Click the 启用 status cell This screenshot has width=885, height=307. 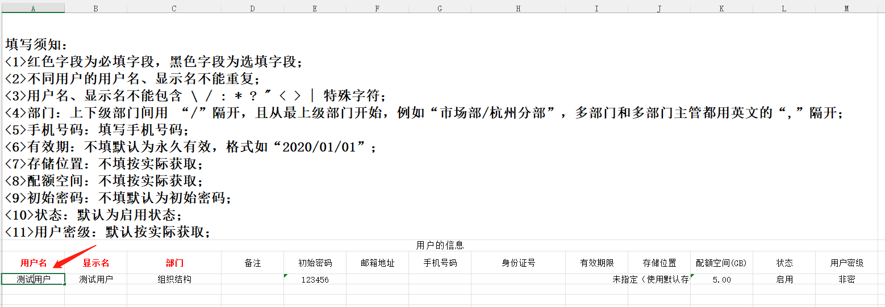(x=784, y=279)
